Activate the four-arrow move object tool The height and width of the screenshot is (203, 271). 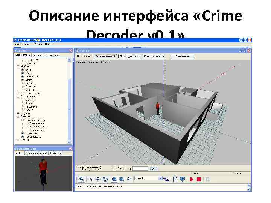(98, 179)
